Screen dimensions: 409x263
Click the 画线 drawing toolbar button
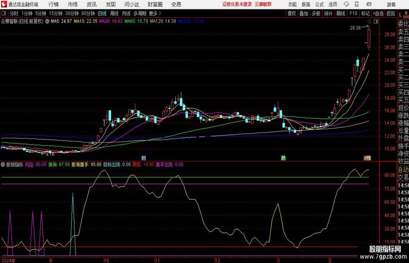pos(341,13)
